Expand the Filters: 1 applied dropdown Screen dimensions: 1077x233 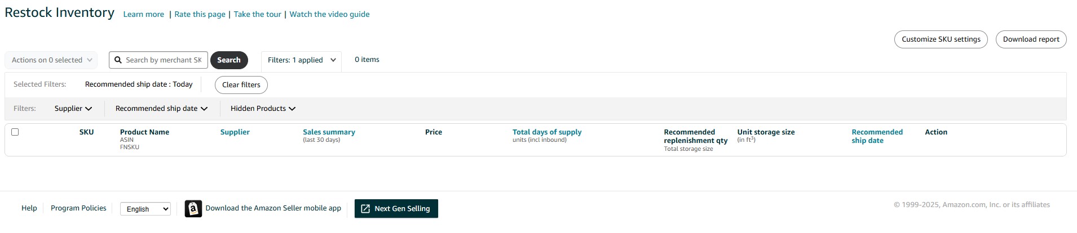(x=302, y=60)
